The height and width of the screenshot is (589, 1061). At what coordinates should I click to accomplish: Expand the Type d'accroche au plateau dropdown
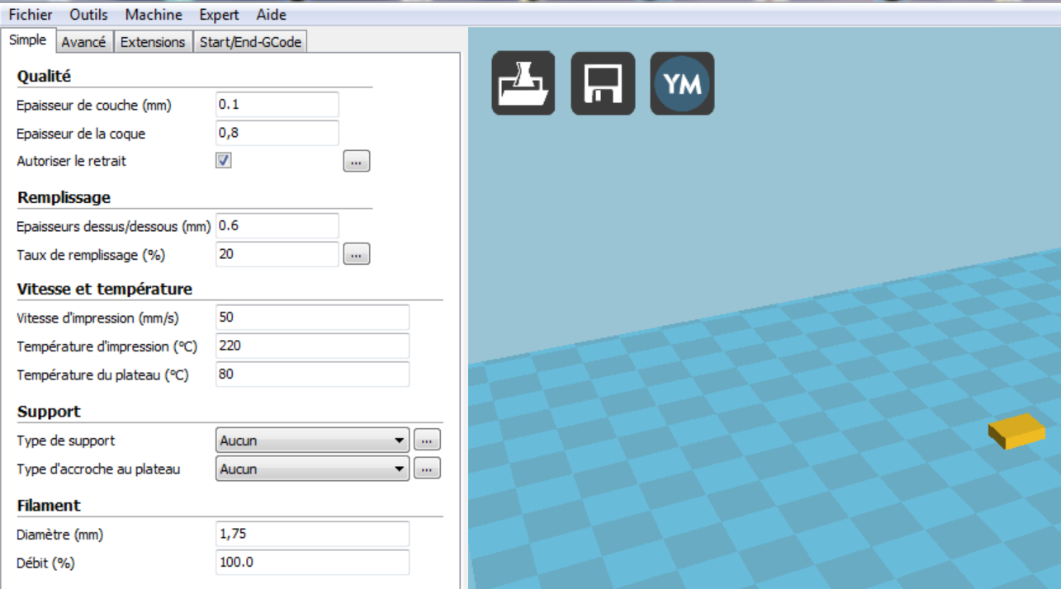[312, 469]
